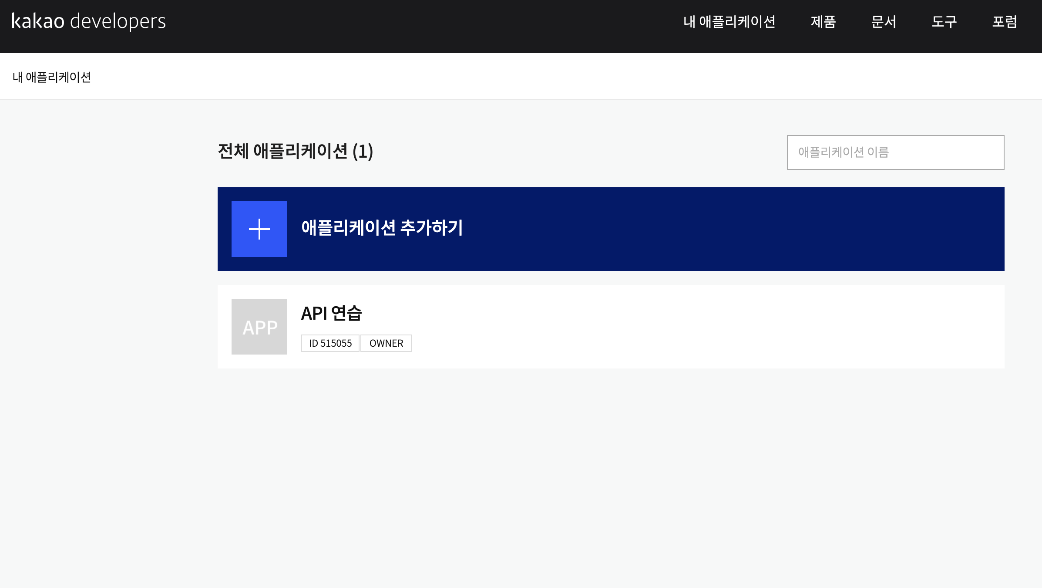Click the word 'kakao' in the logo
Image resolution: width=1042 pixels, height=588 pixels.
pos(38,21)
